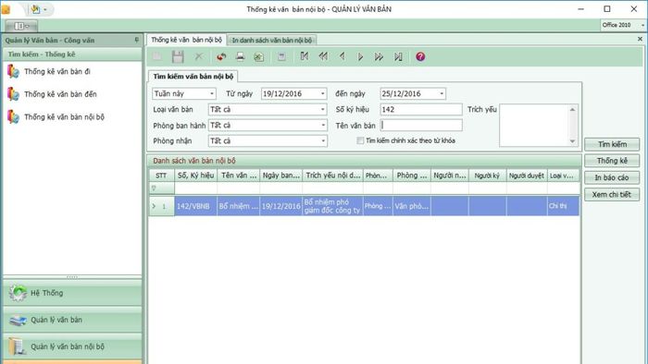Open help with the question mark icon

click(420, 57)
